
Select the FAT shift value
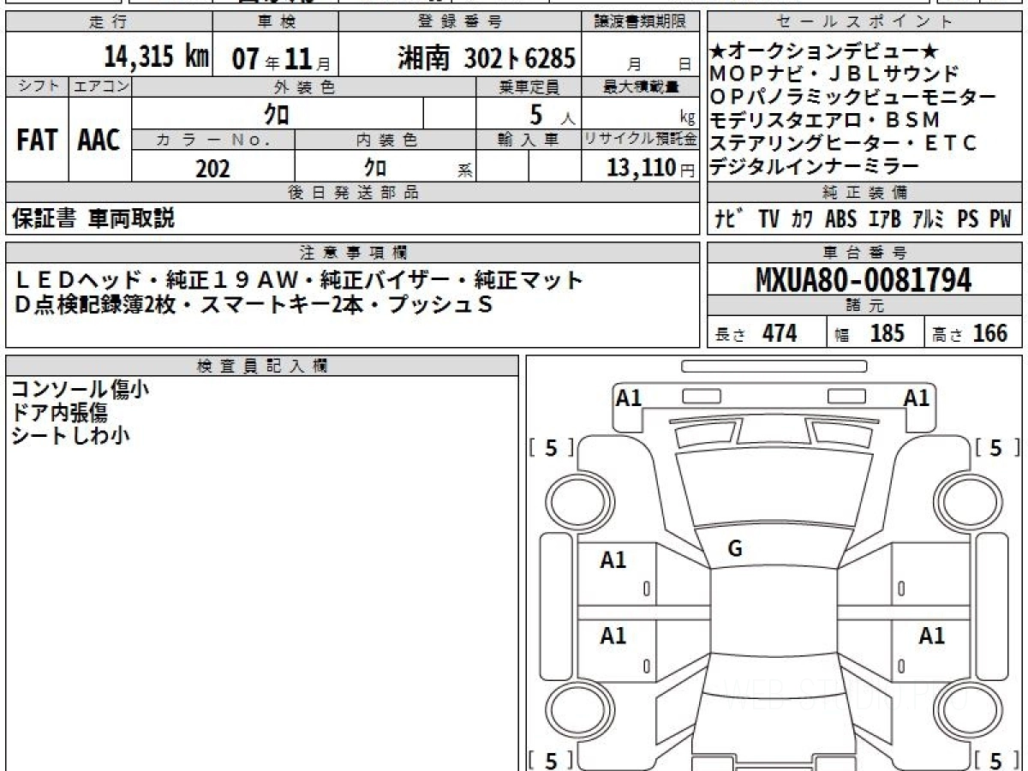pyautogui.click(x=37, y=140)
